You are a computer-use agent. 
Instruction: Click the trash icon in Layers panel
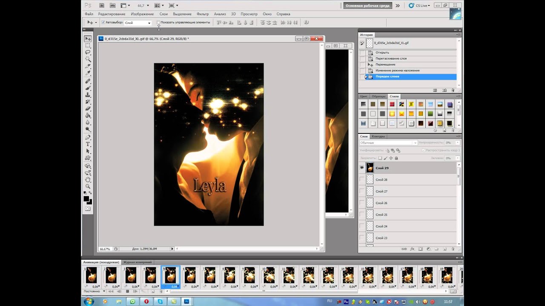(453, 249)
